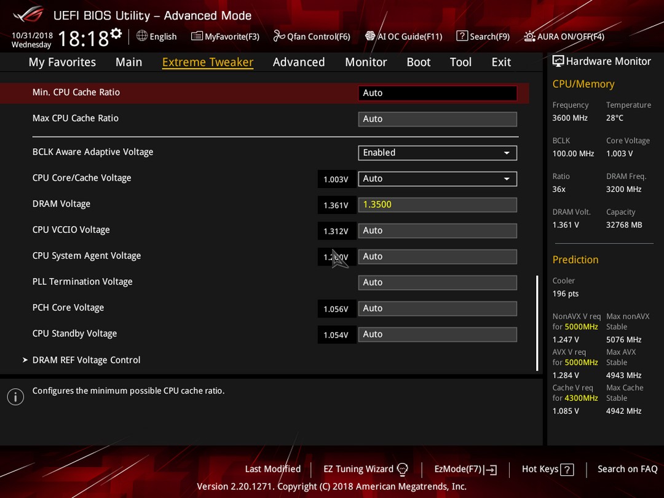Open MyFavorite list icon
Viewport: 664px width, 498px height.
click(197, 36)
